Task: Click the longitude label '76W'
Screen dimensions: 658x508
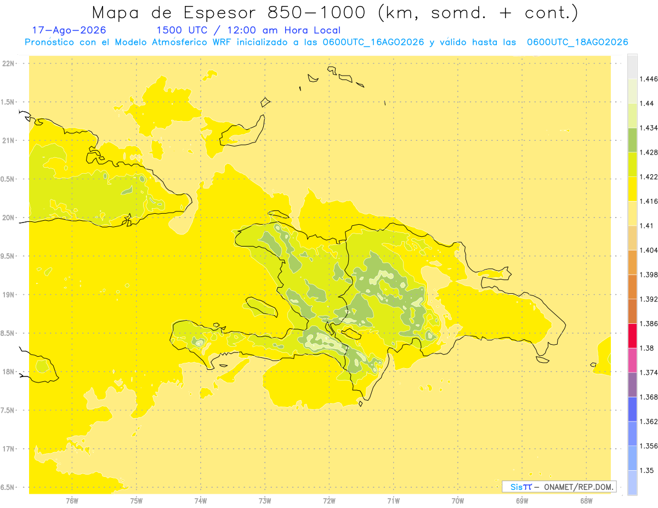Action: click(x=72, y=501)
